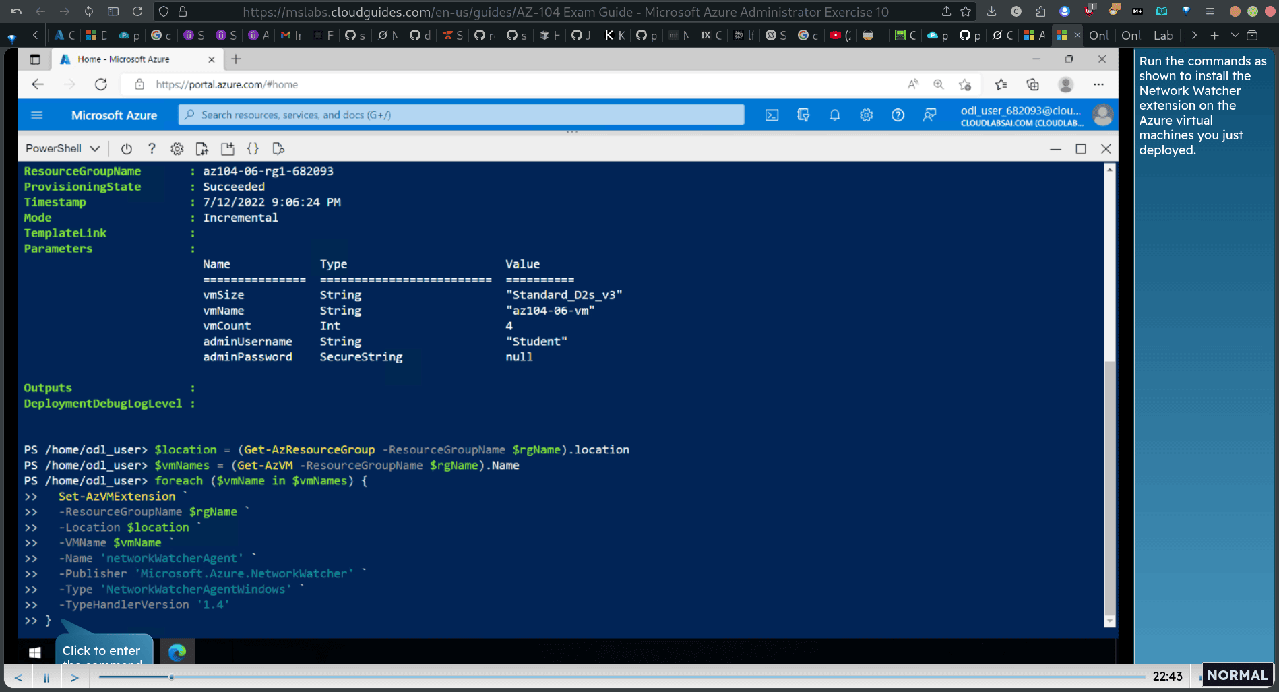Expand the outer browser tab list chevron
The height and width of the screenshot is (692, 1279).
tap(1235, 36)
